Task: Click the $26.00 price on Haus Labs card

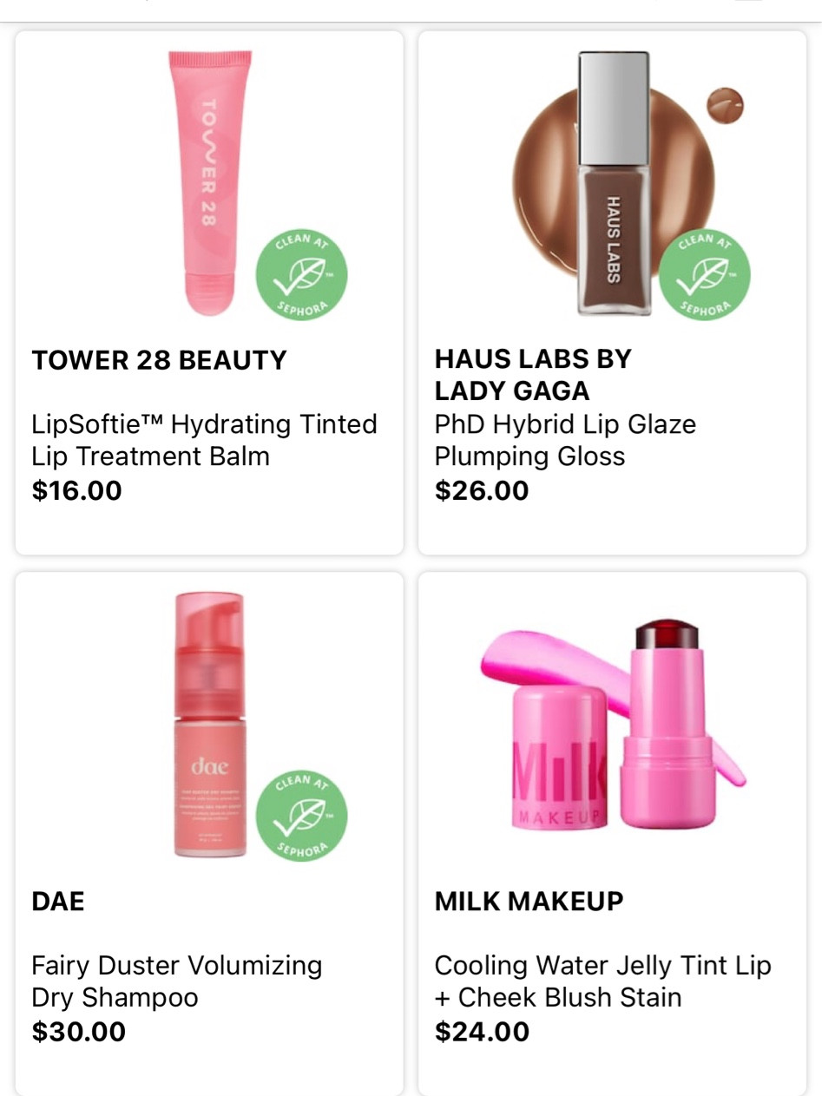Action: [x=482, y=491]
